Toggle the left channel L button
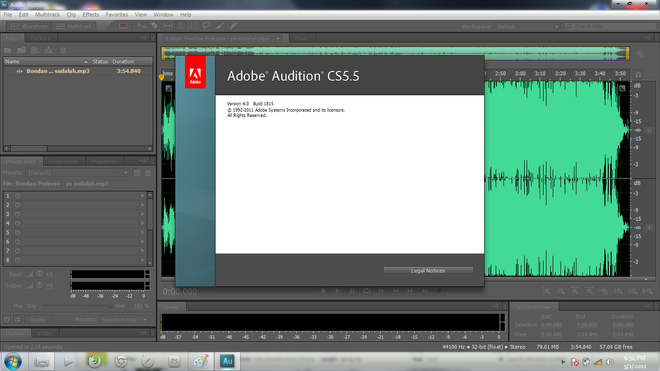 click(649, 130)
